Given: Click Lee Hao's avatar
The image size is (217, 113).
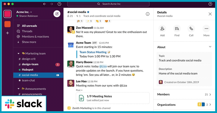Looking at the screenshot, I should click(71, 83).
